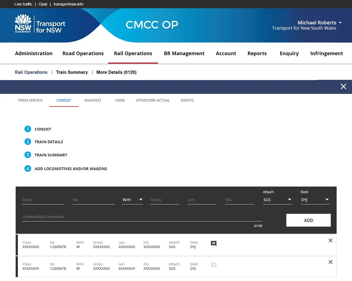Viewport: 352px width, 281px height.
Task: Switch to the Manifest tab
Action: coord(93,100)
